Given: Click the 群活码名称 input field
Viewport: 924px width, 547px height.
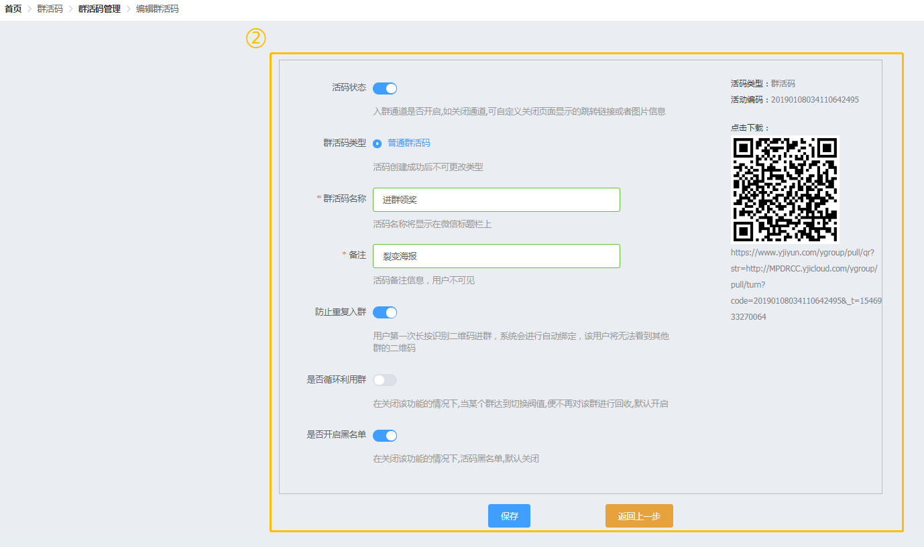Looking at the screenshot, I should pos(496,200).
